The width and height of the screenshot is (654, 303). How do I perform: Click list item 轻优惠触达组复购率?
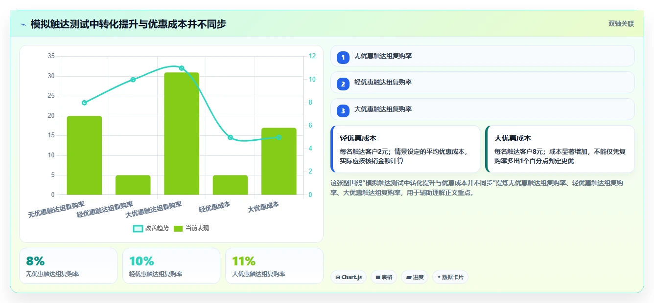tap(482, 82)
